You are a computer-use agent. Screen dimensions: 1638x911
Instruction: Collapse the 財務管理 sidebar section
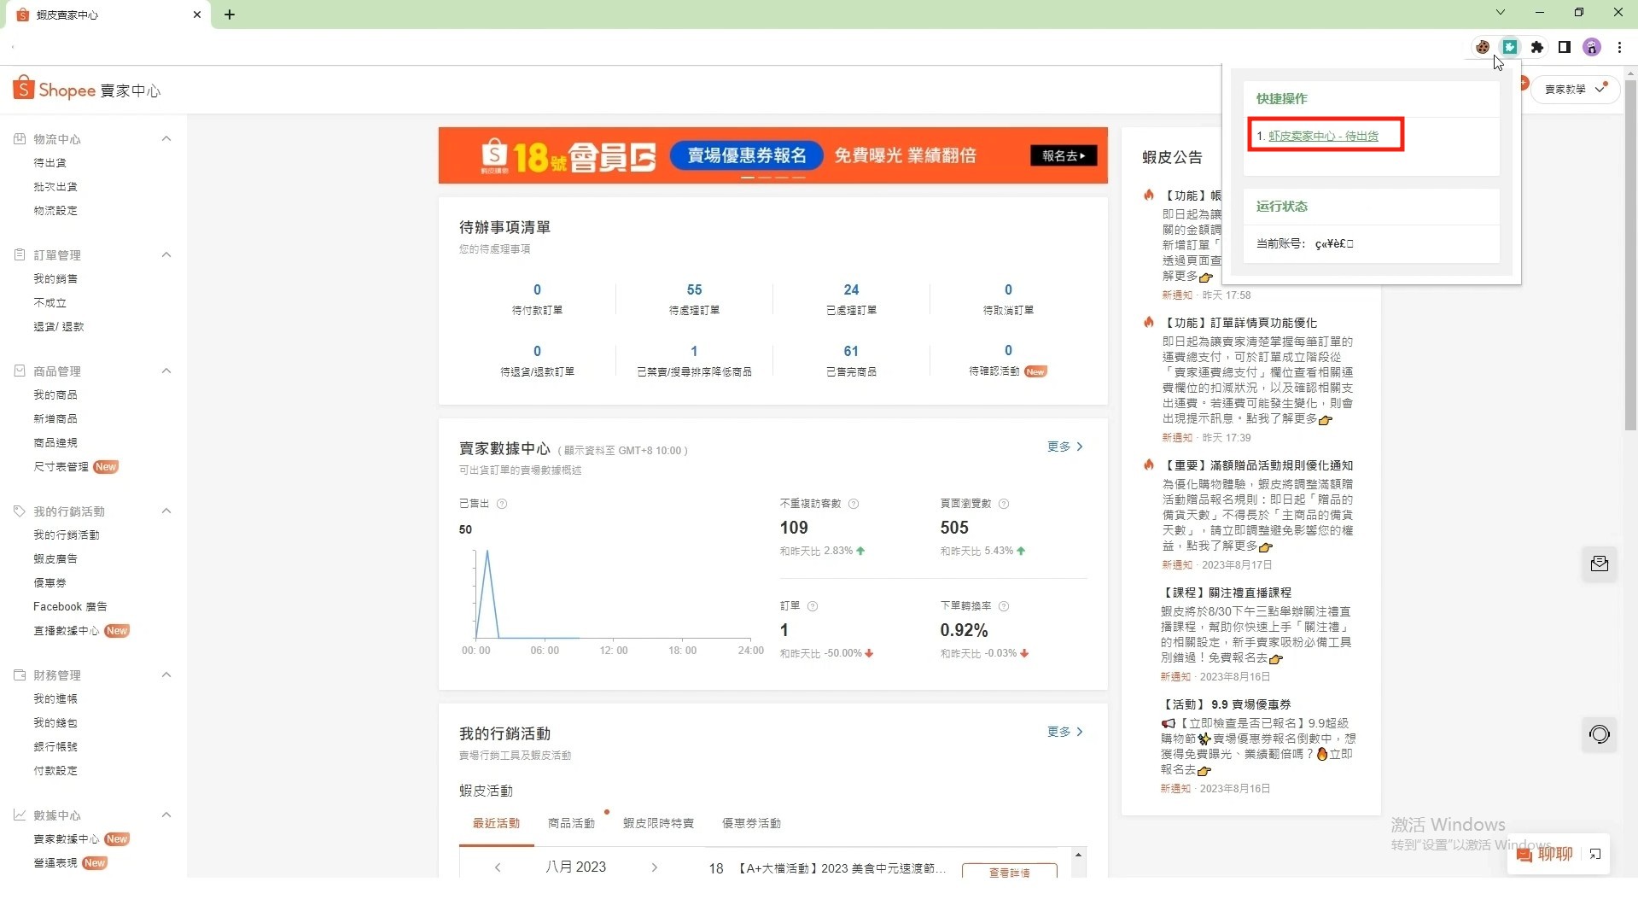[166, 674]
